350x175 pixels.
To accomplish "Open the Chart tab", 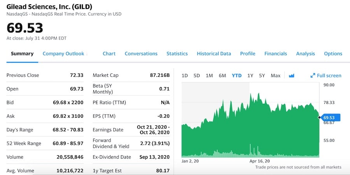I will (109, 53).
